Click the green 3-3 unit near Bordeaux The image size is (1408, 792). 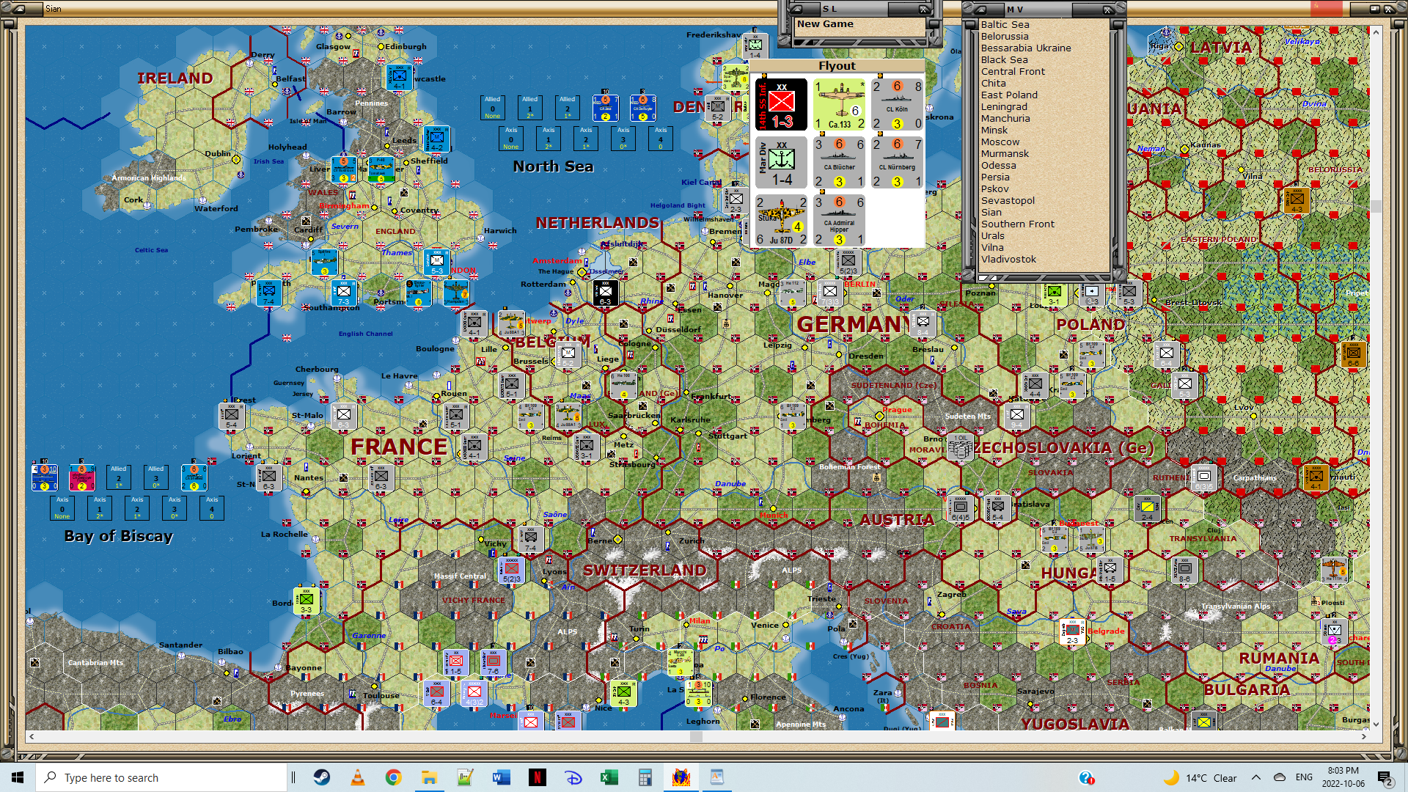[x=307, y=601]
